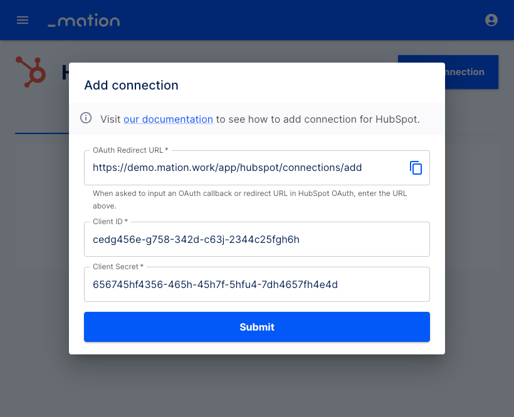Click the HubSpot app logo

tap(31, 71)
